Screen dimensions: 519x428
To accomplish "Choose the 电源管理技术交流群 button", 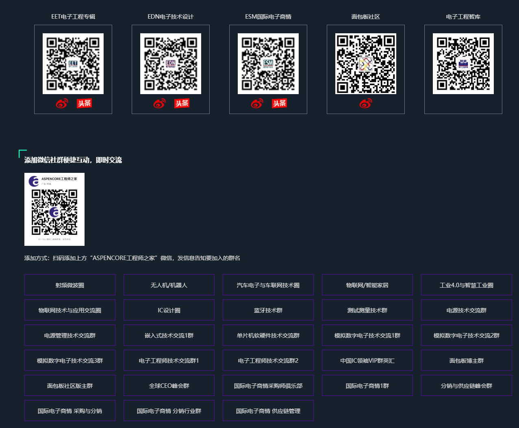I will coord(70,335).
